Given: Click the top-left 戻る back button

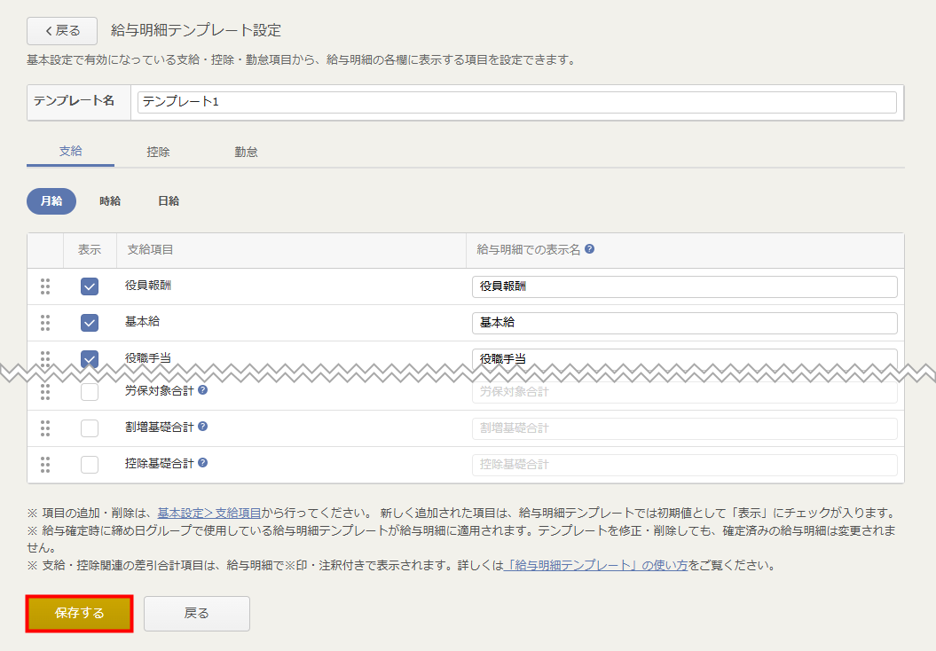Looking at the screenshot, I should pos(62,30).
